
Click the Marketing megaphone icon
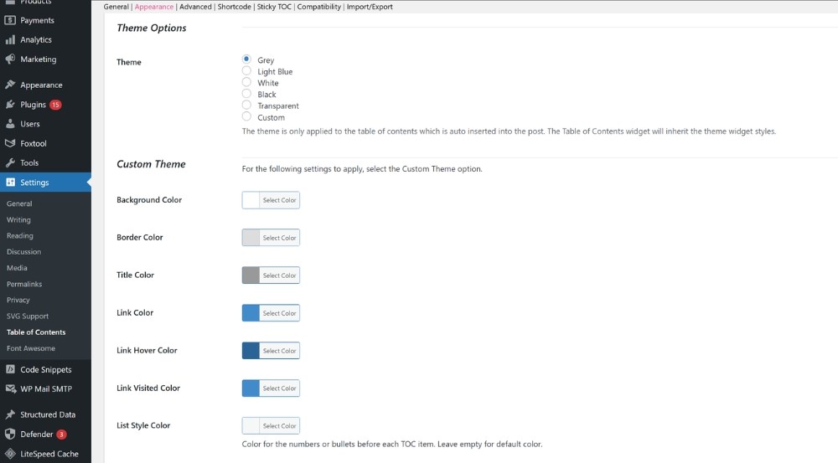click(10, 59)
